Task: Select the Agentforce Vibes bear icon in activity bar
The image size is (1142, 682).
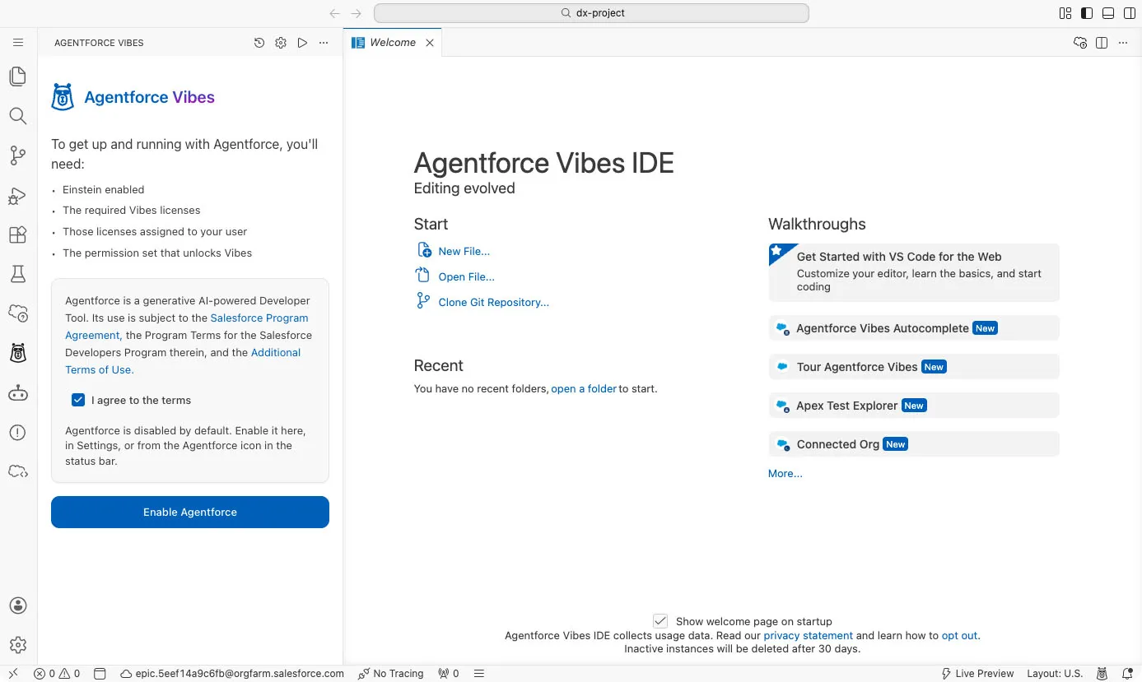Action: click(18, 354)
